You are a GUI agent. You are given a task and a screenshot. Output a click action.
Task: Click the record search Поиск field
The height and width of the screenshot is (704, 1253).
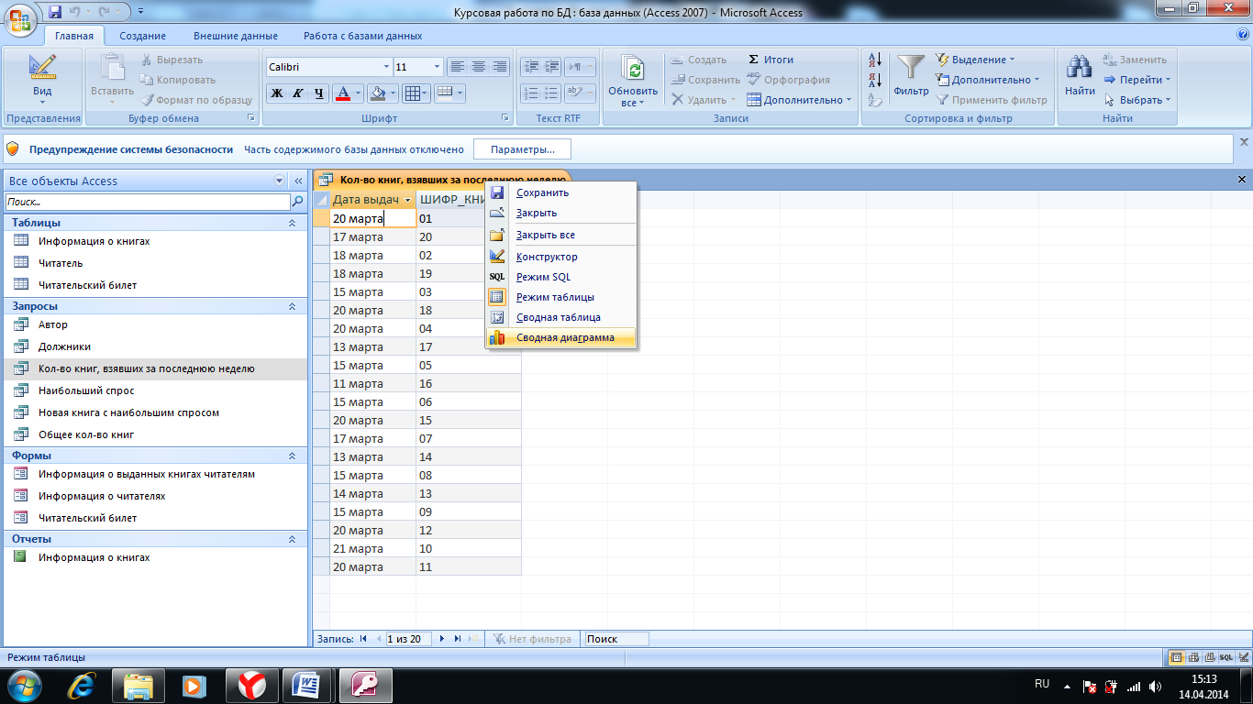[616, 639]
